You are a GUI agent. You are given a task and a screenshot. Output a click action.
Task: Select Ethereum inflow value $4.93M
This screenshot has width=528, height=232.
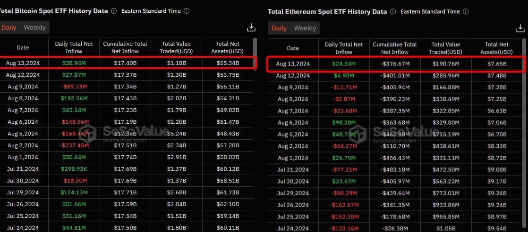pos(344,75)
